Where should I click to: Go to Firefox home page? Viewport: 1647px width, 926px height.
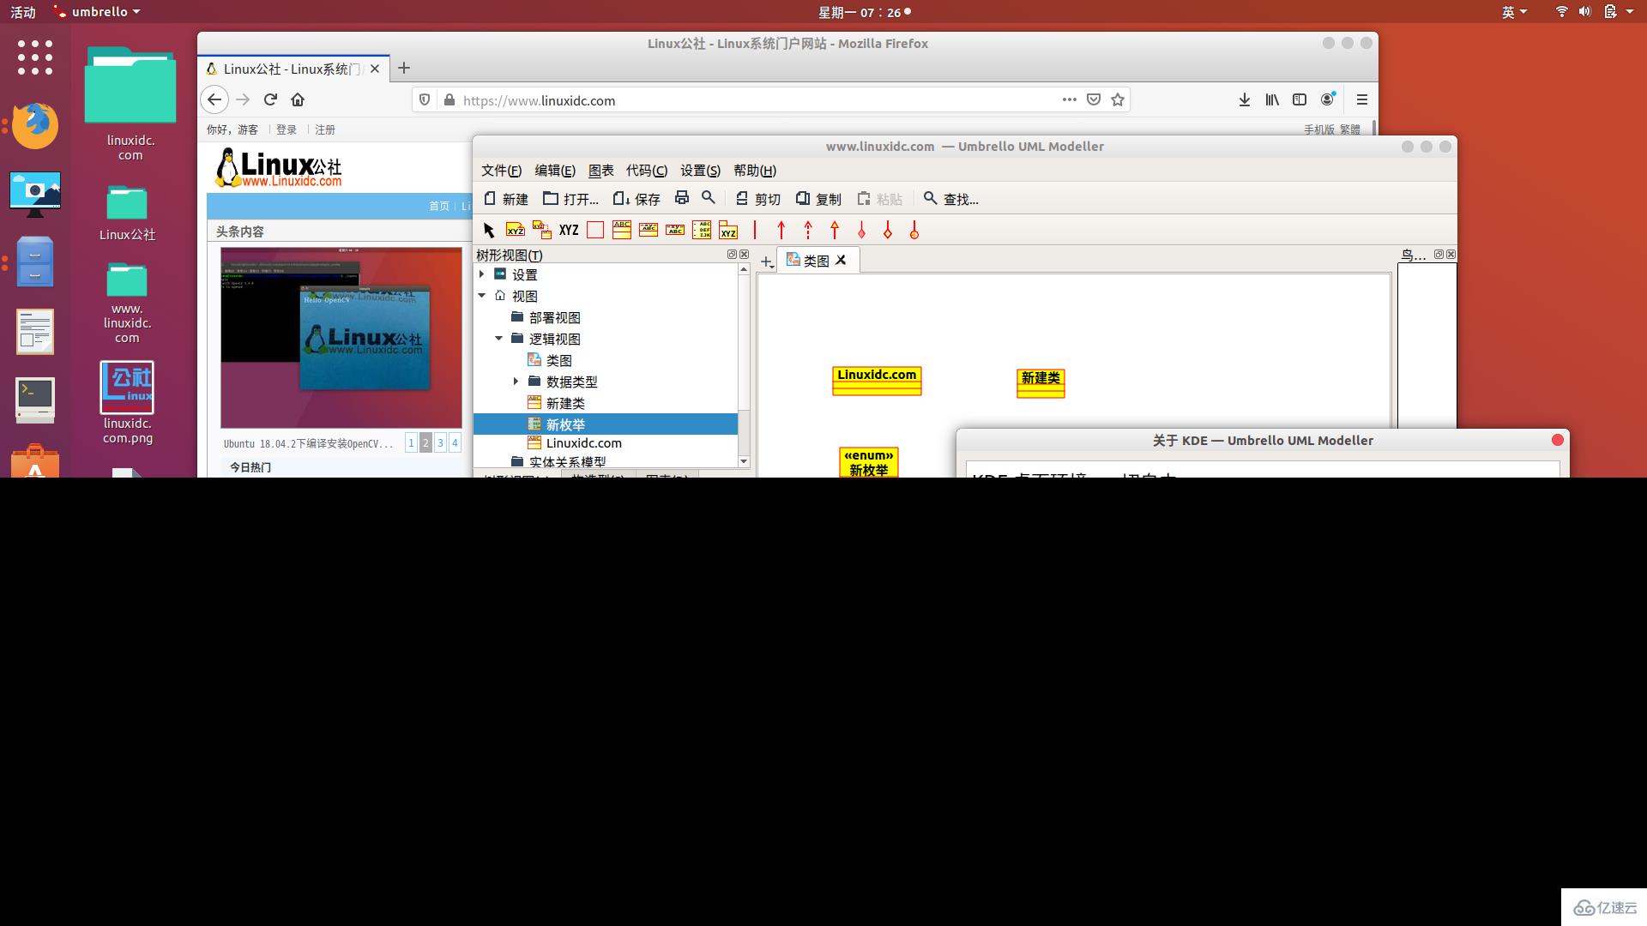click(298, 99)
